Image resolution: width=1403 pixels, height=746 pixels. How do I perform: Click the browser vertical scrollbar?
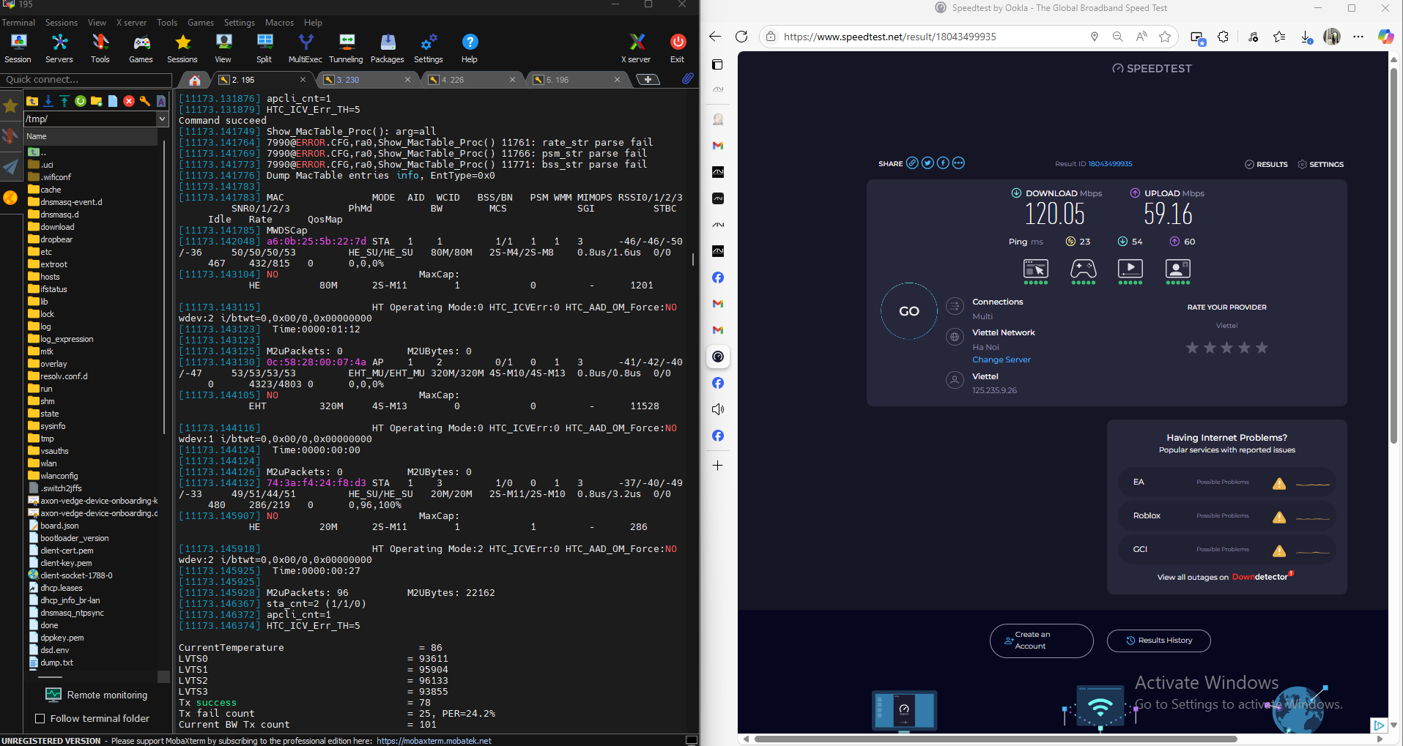coord(1393,256)
